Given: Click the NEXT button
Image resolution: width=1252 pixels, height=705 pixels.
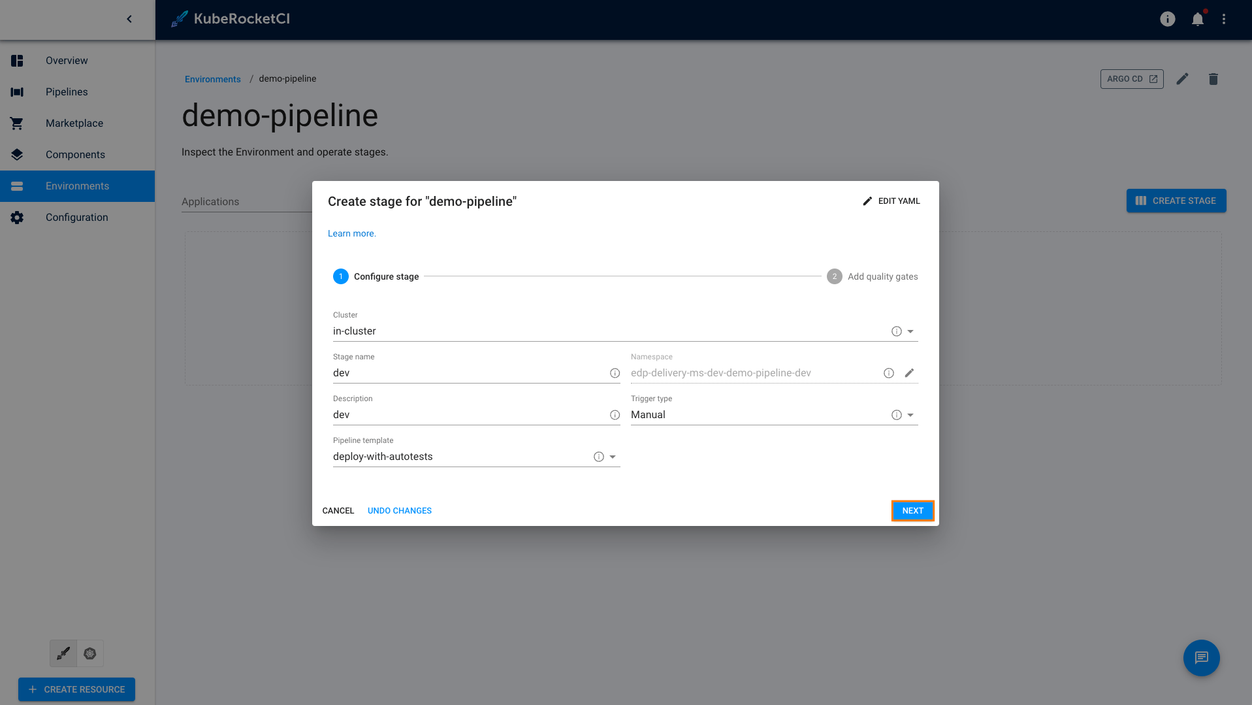Looking at the screenshot, I should (912, 510).
